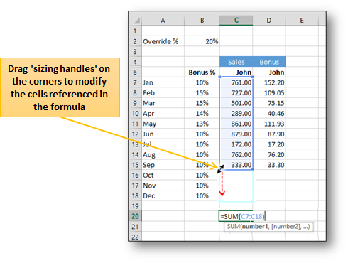Click sales value 762.00
Screen dimensions: 348x263
pyautogui.click(x=236, y=155)
